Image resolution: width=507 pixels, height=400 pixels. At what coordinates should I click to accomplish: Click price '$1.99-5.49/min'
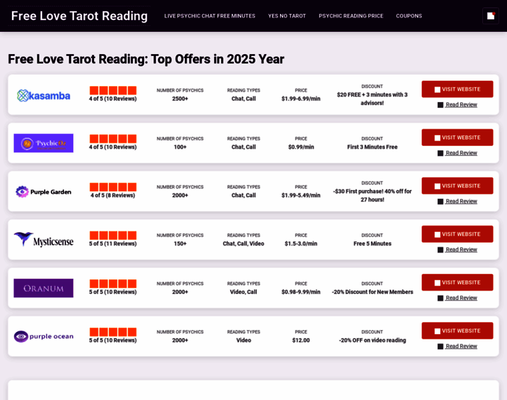pyautogui.click(x=301, y=195)
